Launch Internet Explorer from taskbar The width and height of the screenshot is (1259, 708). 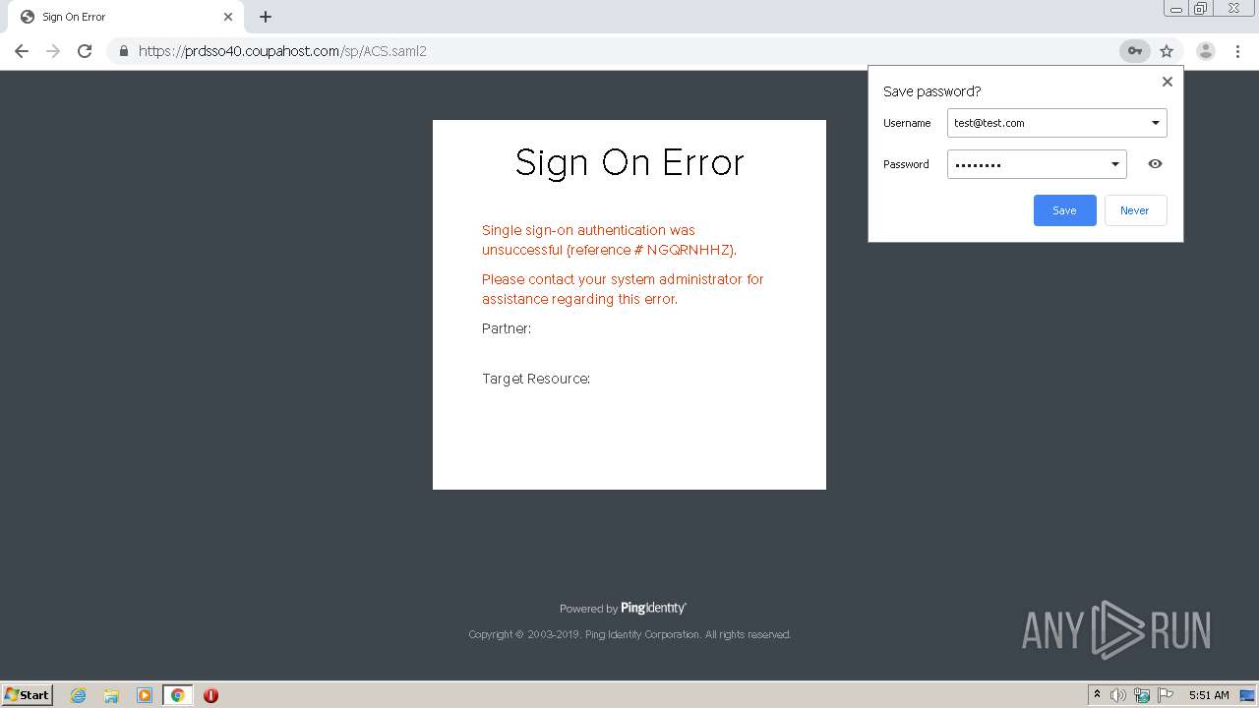coord(79,695)
